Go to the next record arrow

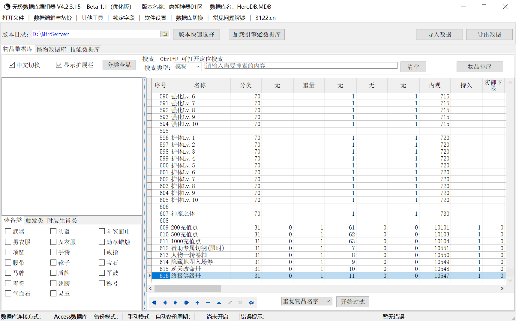[x=176, y=303]
